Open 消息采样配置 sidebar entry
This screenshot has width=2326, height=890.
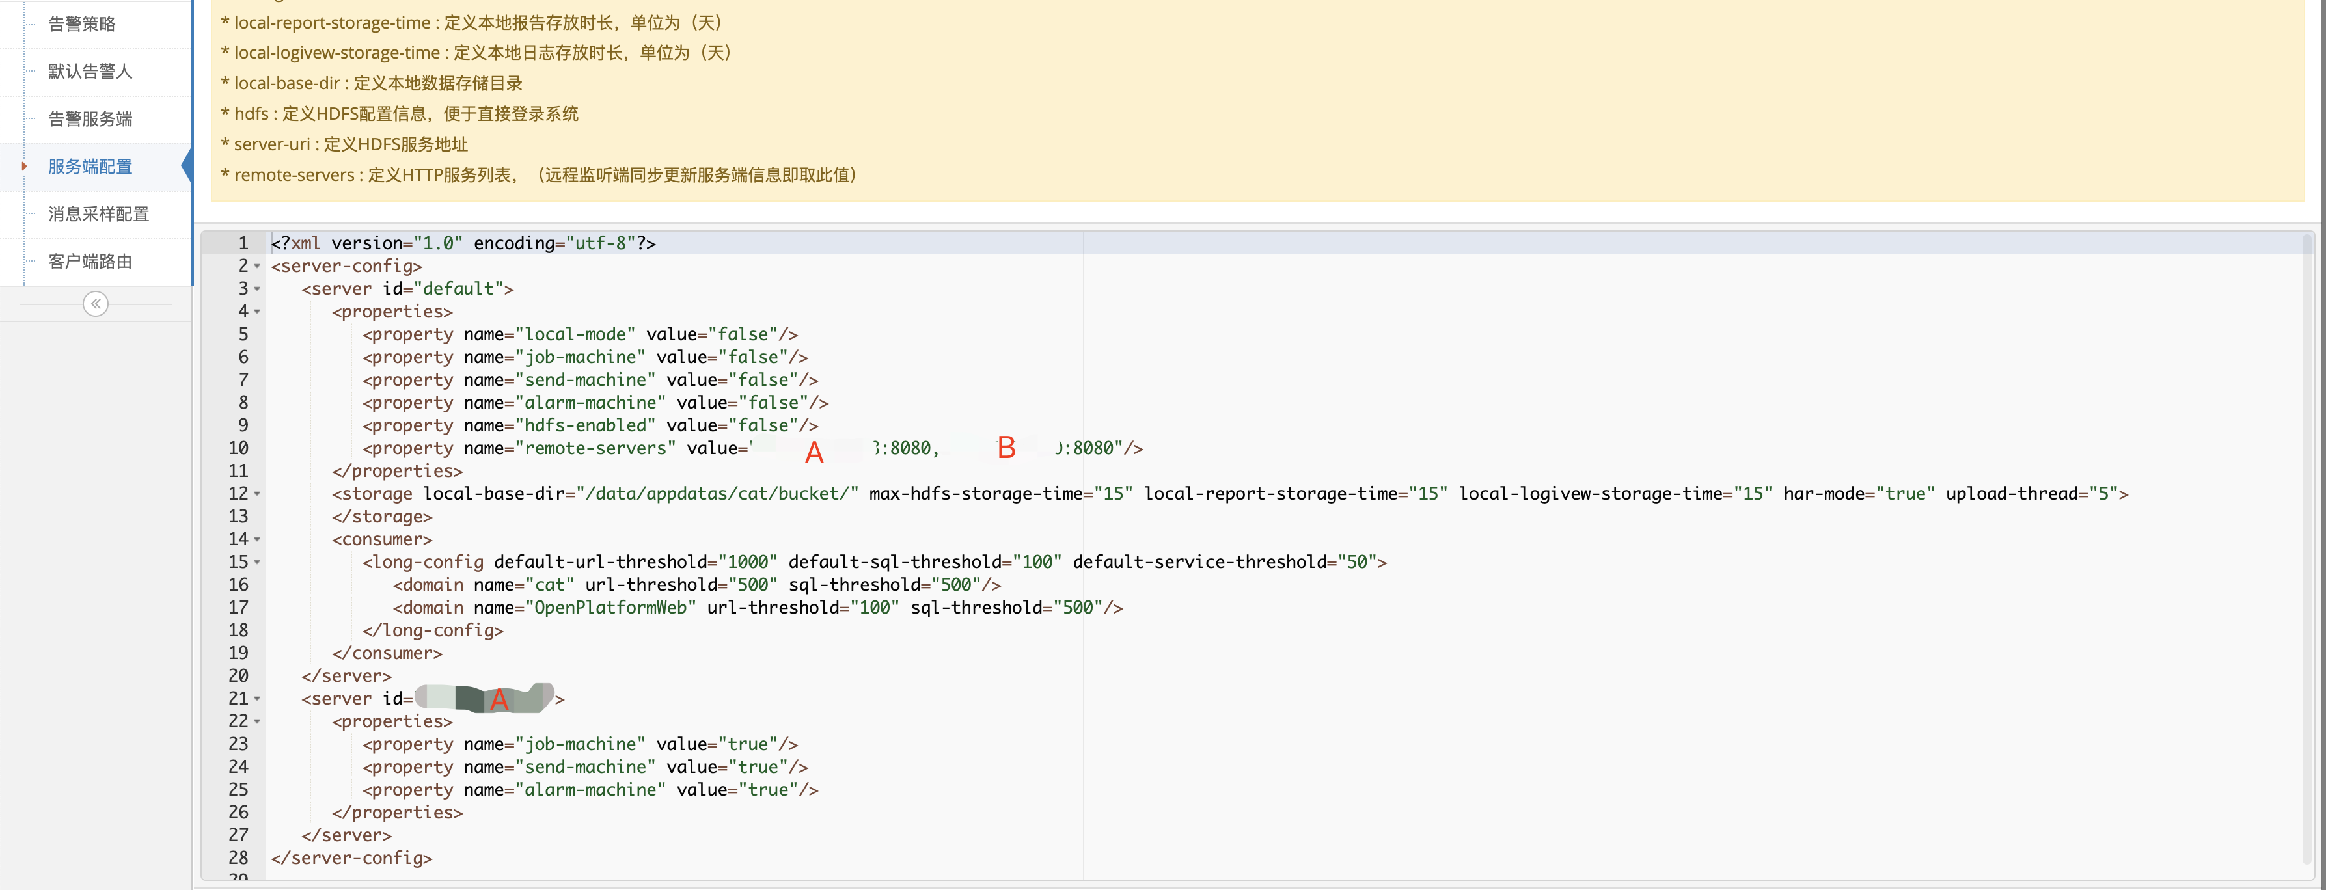(x=98, y=214)
